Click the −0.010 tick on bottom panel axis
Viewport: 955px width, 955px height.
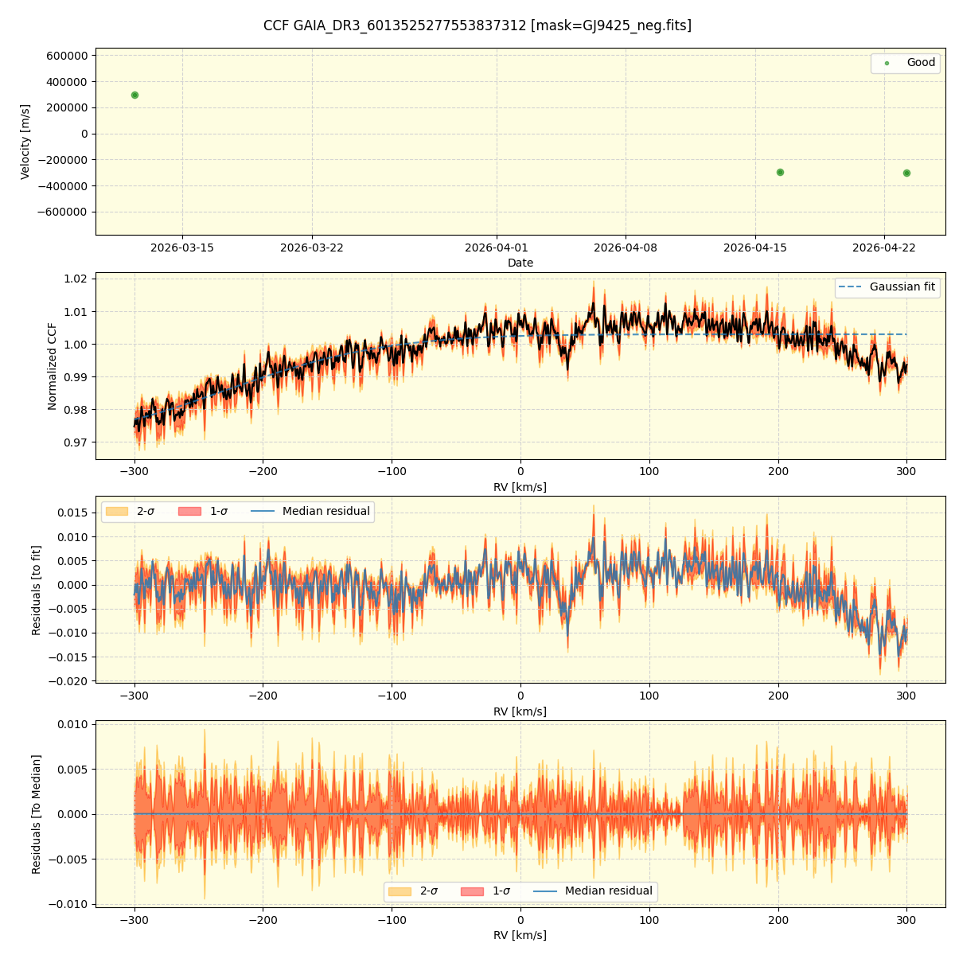[69, 904]
